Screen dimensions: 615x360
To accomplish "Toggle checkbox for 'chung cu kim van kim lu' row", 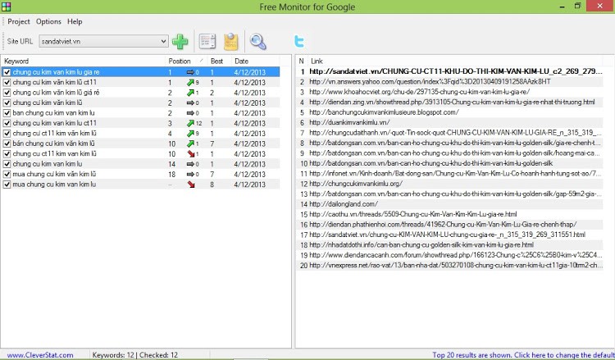I will [7, 164].
